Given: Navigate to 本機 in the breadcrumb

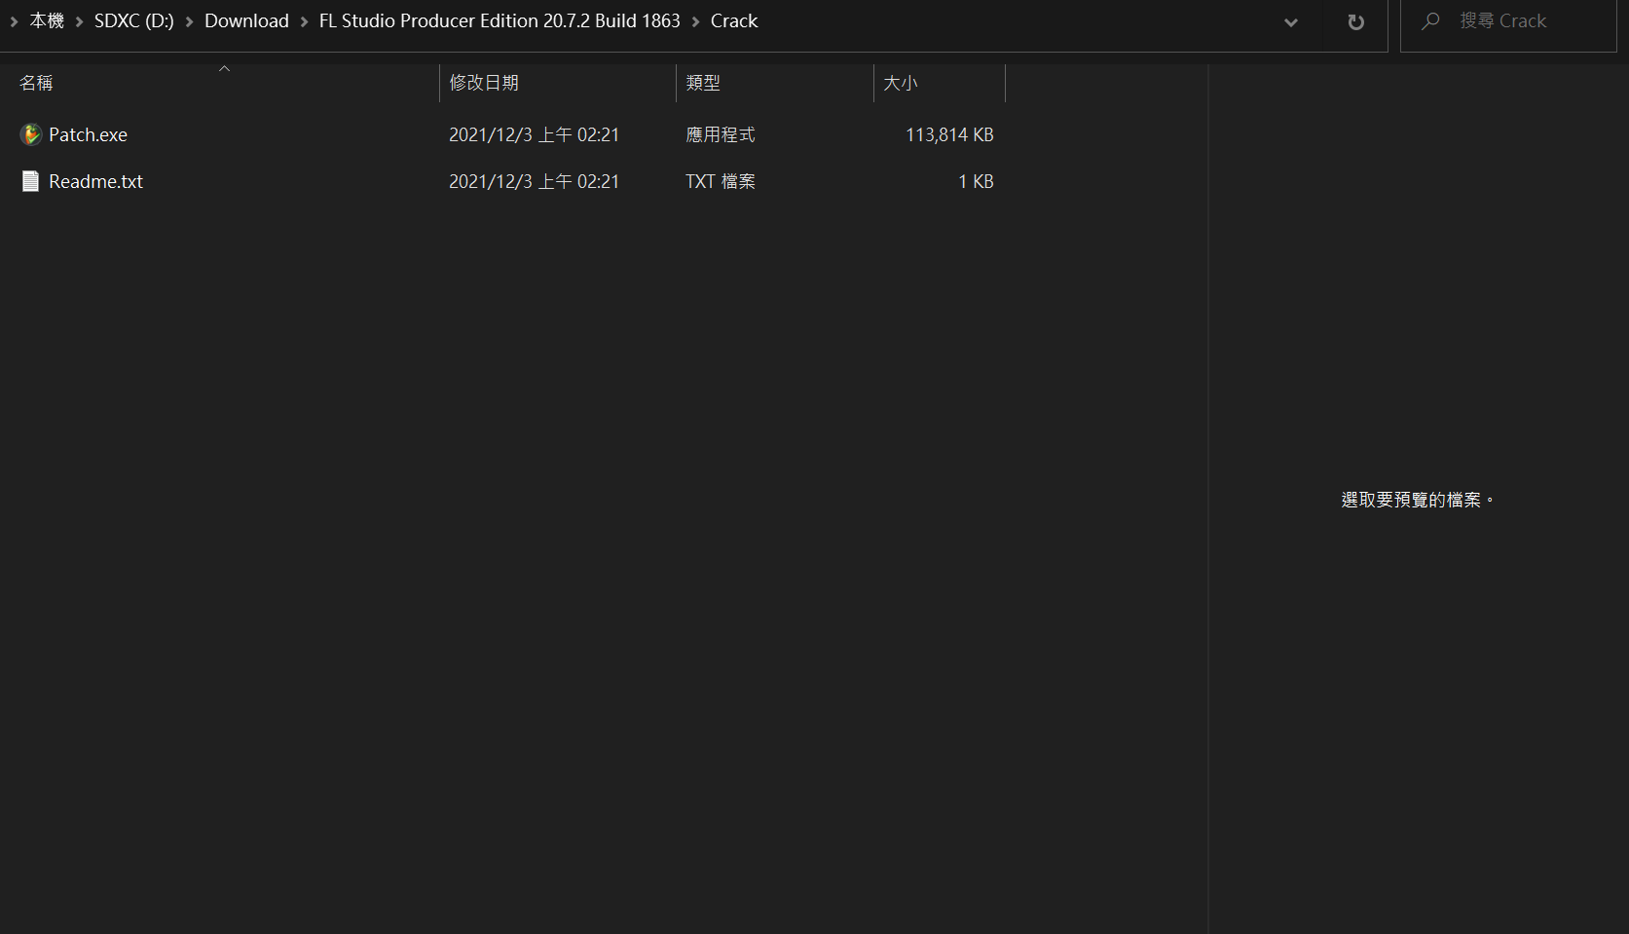Looking at the screenshot, I should 47,21.
